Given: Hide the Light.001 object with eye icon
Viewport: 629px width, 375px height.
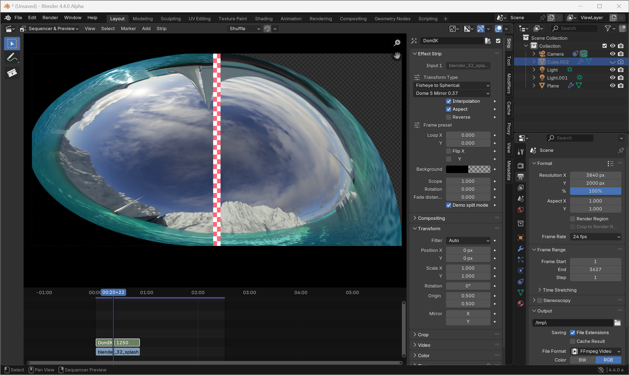Looking at the screenshot, I should 612,78.
